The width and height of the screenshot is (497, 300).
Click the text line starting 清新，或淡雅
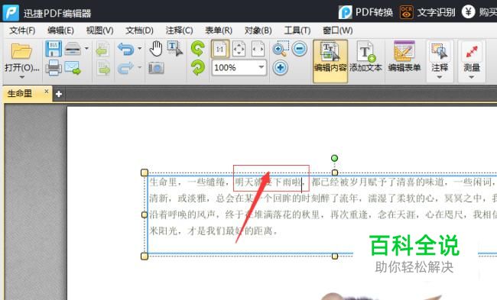pyautogui.click(x=323, y=198)
